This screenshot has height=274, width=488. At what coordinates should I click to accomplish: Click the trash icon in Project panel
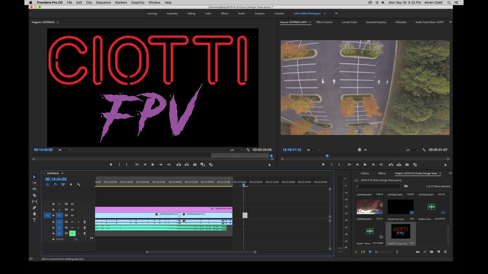click(x=445, y=252)
